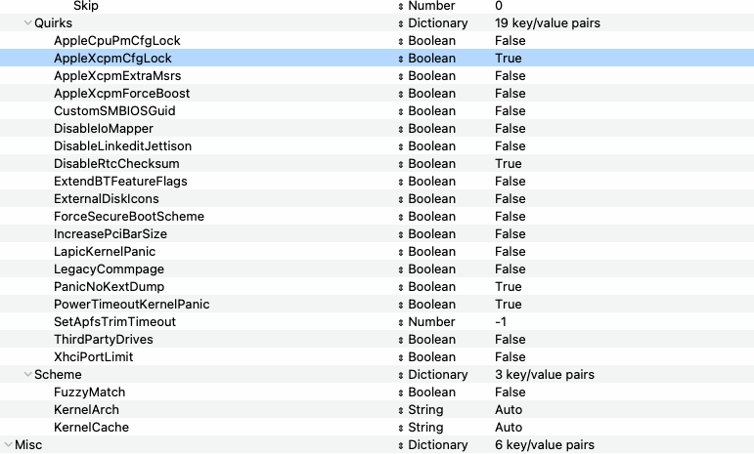
Task: Open type stepper for AppleXcpmCfgLock
Action: tap(401, 59)
